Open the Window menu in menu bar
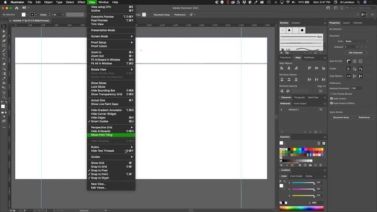The image size is (377, 212). [104, 2]
